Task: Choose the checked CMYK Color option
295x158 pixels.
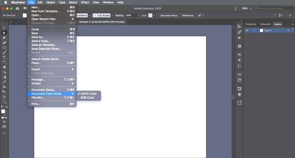Action: tap(89, 93)
